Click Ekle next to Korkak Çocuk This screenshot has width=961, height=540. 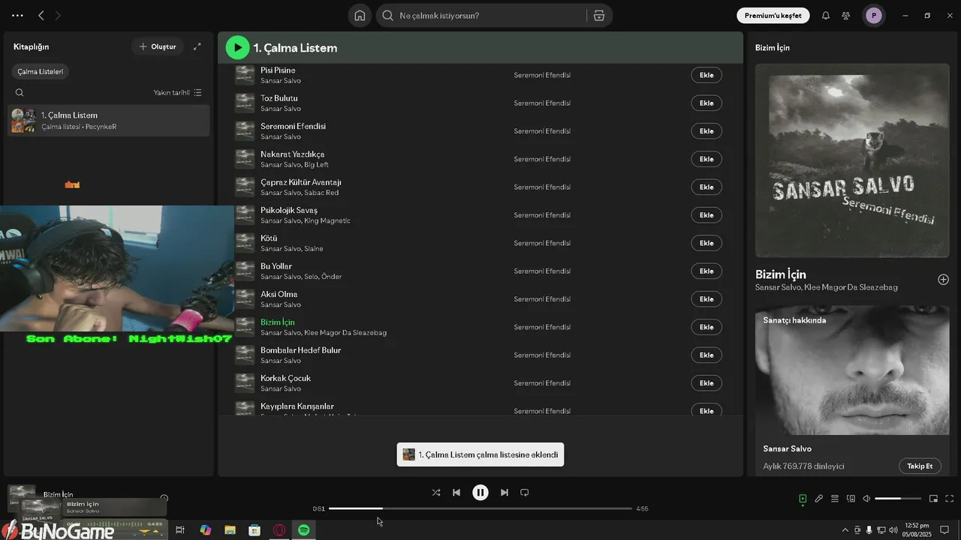706,383
